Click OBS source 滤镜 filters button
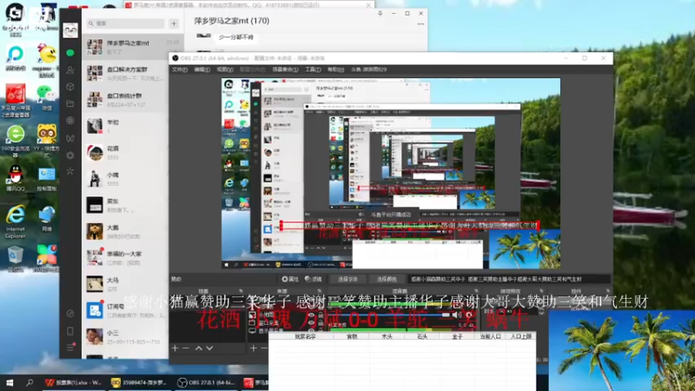 click(313, 279)
